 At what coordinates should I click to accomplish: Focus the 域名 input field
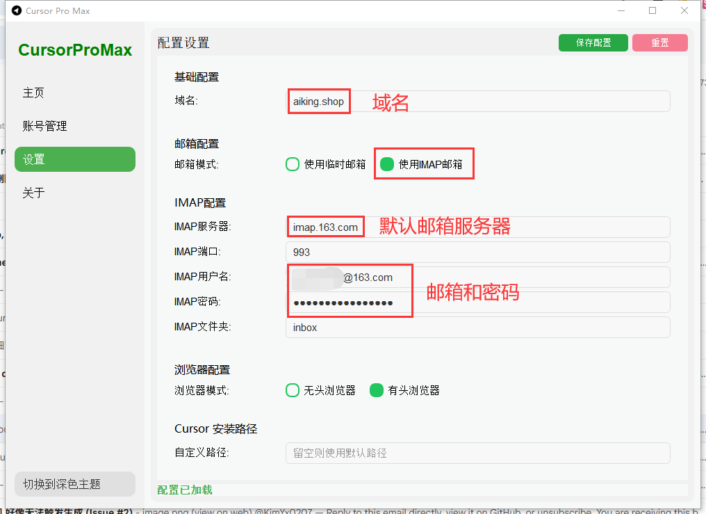(x=477, y=102)
